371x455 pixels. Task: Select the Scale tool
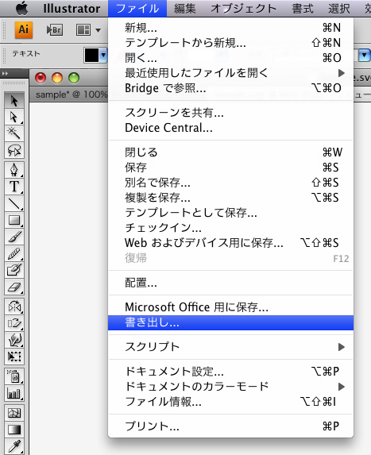pos(14,323)
